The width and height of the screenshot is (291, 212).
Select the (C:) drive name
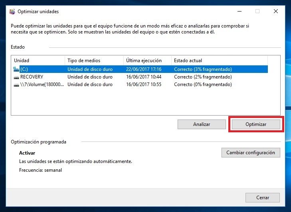pos(24,69)
